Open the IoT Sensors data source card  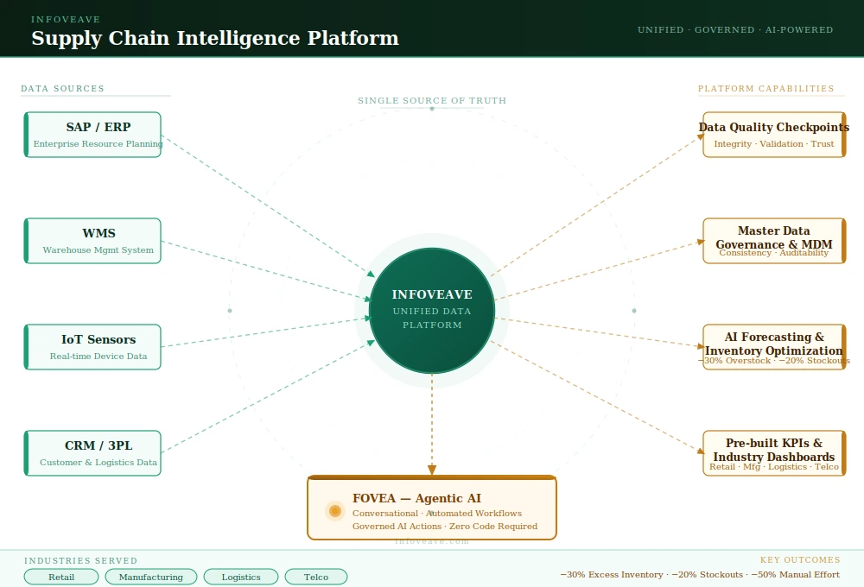pos(92,347)
